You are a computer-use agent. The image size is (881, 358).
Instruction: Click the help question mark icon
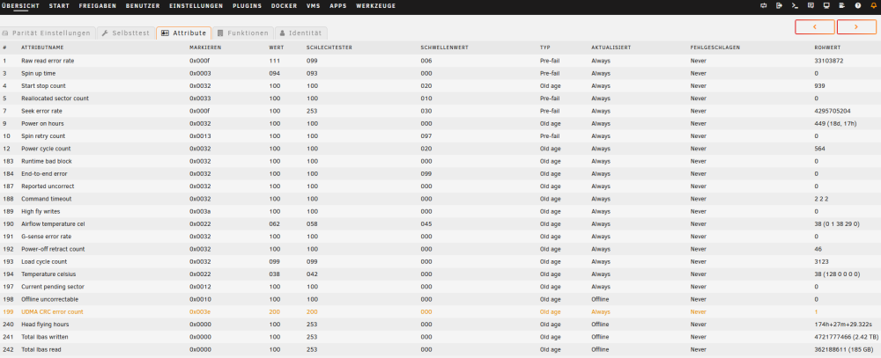tap(857, 5)
